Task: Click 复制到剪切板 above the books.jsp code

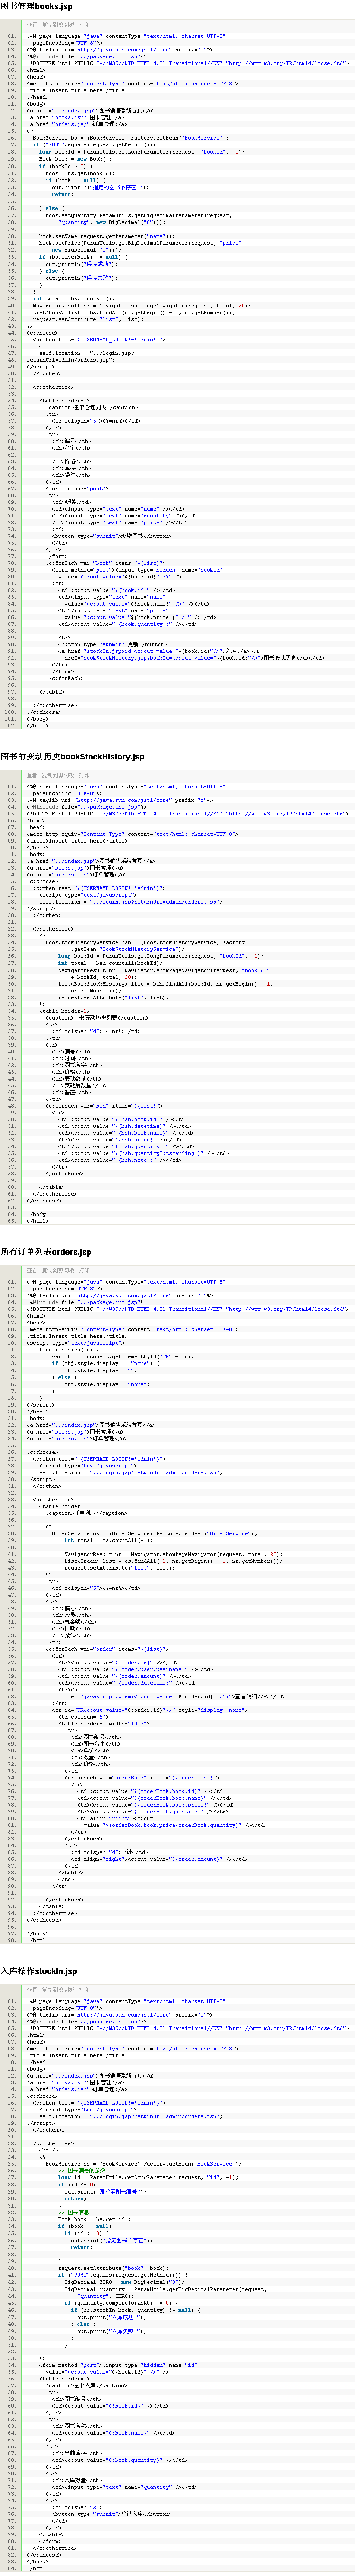Action: click(57, 25)
